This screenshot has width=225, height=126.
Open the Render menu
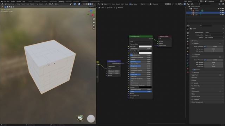coord(13,1)
